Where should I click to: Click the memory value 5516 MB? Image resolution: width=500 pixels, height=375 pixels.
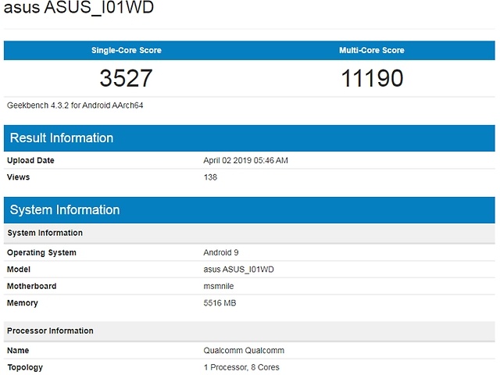click(x=220, y=303)
